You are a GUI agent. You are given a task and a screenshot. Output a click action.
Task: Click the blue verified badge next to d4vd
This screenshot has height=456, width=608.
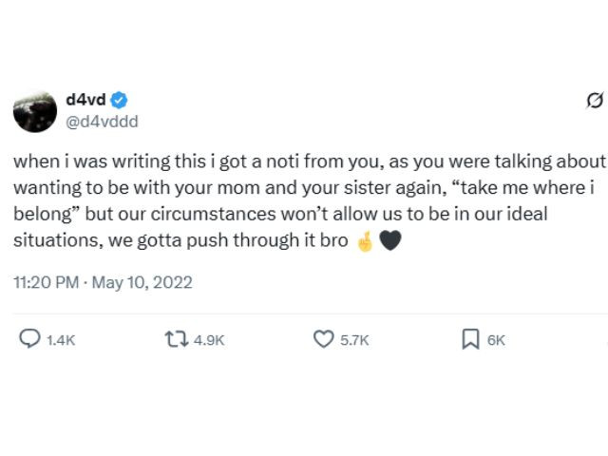coord(121,101)
